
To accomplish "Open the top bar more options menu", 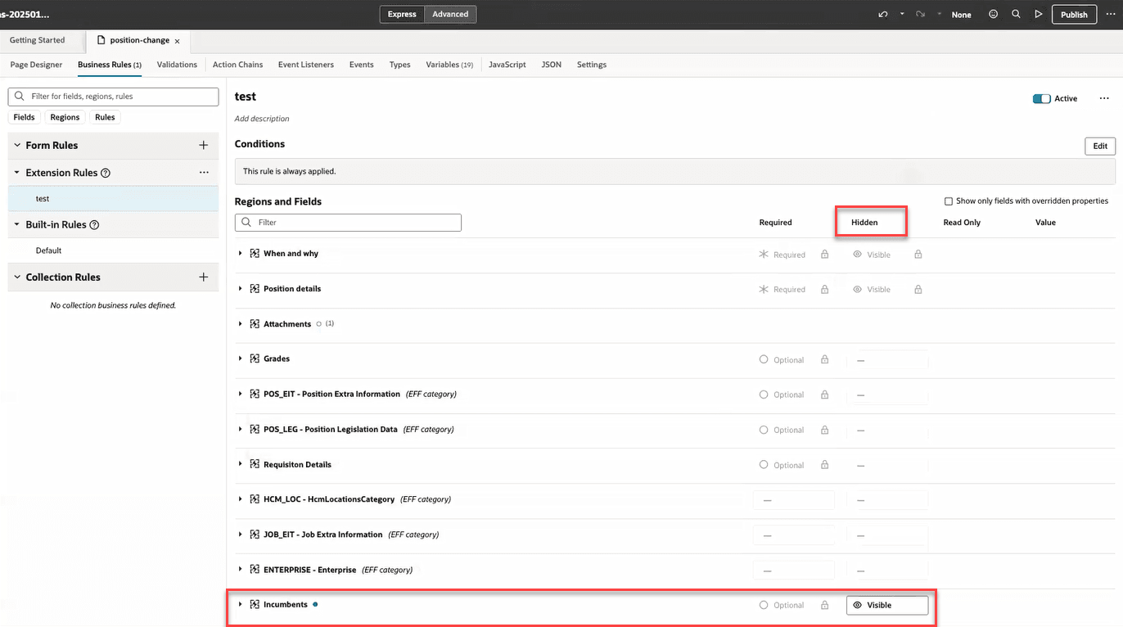I will [x=1111, y=14].
